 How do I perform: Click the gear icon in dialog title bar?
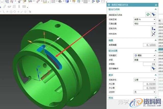coord(109,5)
